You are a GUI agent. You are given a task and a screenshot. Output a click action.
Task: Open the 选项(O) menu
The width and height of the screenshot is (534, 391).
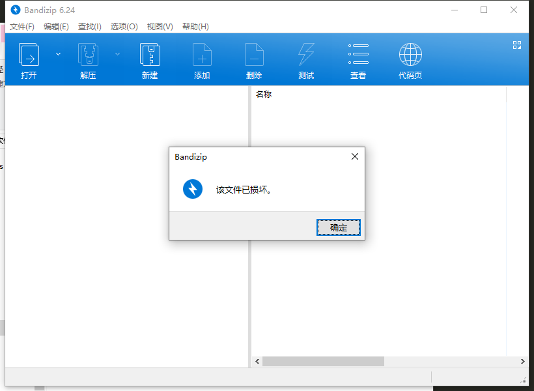124,27
